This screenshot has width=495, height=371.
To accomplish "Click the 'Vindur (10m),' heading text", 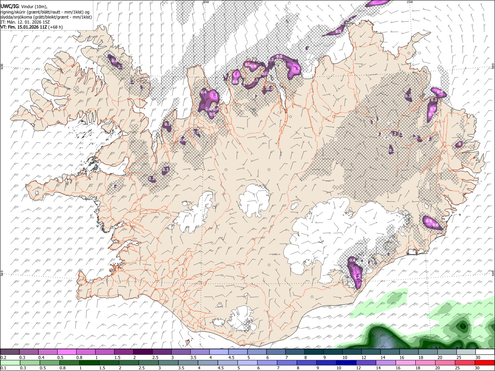I will [34, 7].
